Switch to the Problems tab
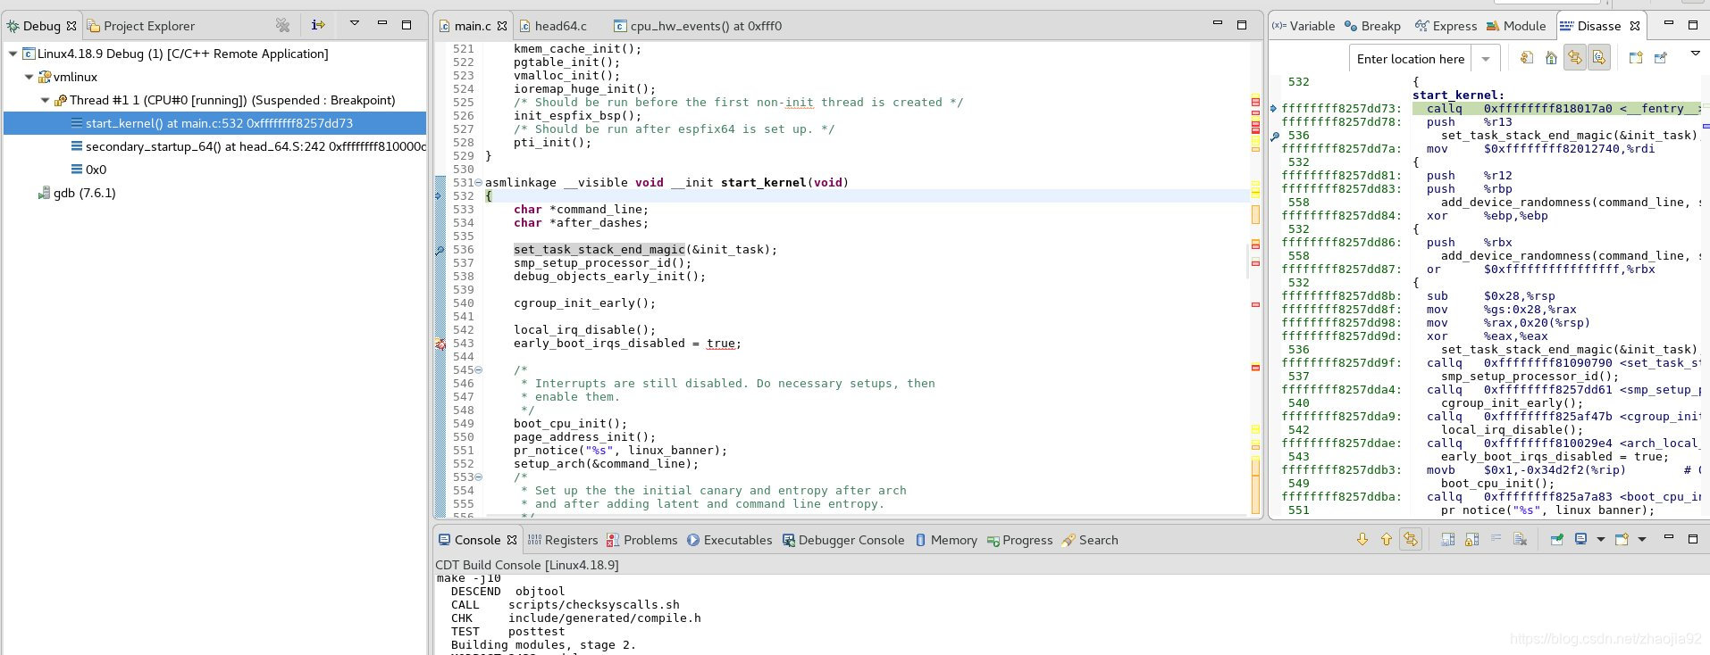1710x655 pixels. click(641, 540)
